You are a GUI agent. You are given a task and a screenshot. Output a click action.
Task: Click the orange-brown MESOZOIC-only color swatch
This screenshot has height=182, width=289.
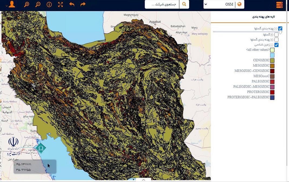[272, 66]
